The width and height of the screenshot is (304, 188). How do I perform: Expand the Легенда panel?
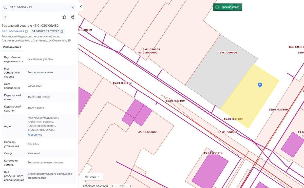point(92,177)
